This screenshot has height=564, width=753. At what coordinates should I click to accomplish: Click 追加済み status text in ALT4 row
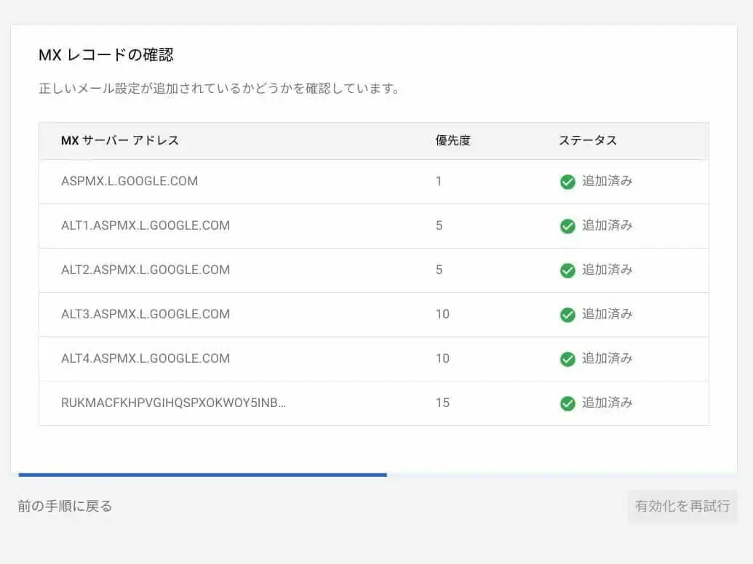tap(607, 358)
